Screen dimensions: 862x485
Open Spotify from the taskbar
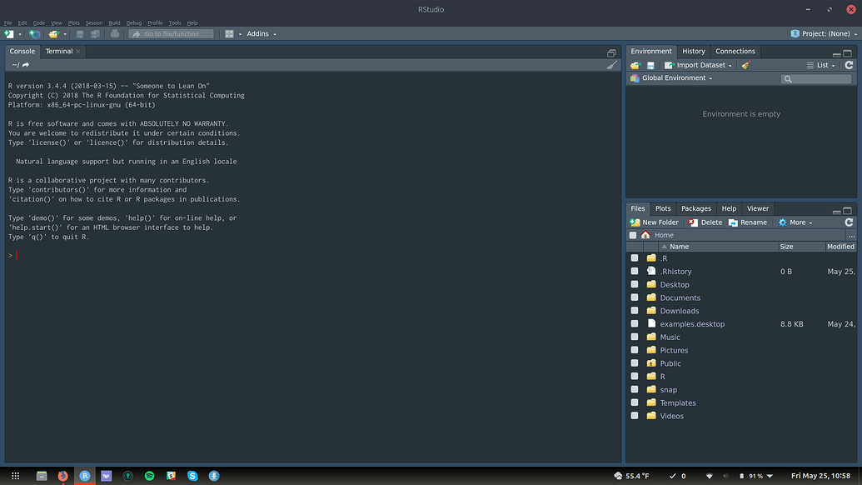point(150,476)
